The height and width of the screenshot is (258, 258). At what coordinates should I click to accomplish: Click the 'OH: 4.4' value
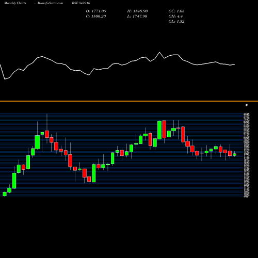[x=175, y=17]
